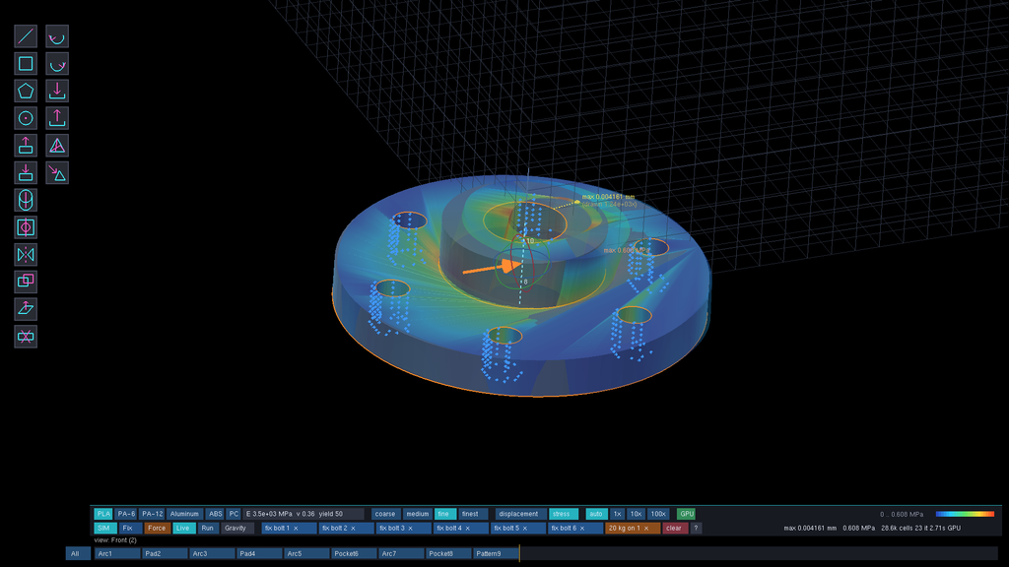This screenshot has width=1009, height=567.
Task: Select Pocket6 in feature timeline
Action: point(355,553)
